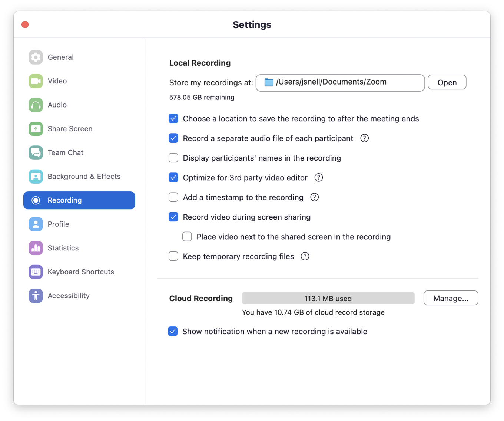The image size is (504, 421).
Task: Switch to the Profile settings tab
Action: (x=58, y=224)
